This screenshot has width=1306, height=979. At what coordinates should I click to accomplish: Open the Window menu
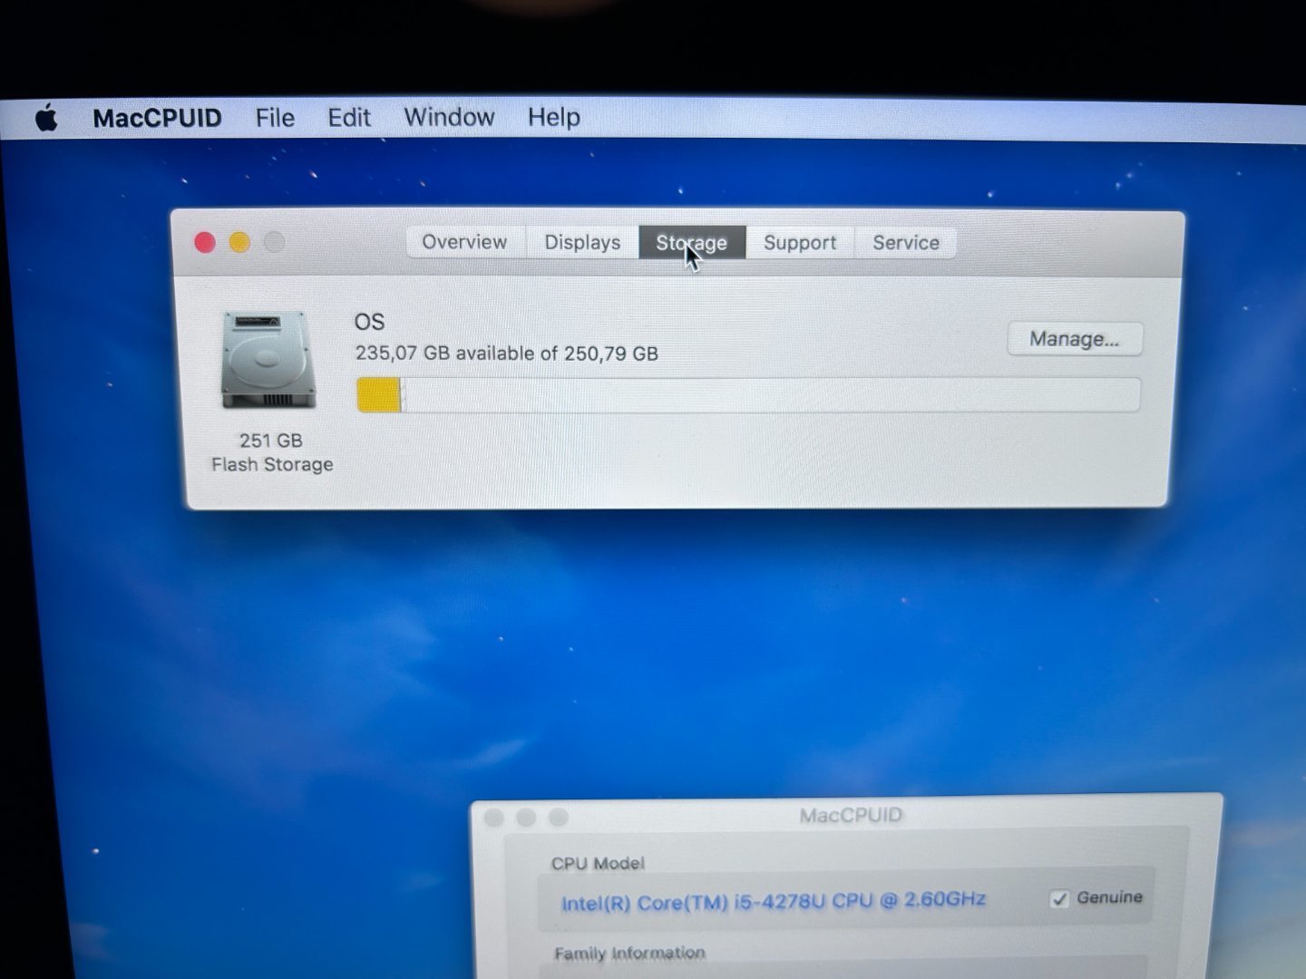click(x=449, y=117)
